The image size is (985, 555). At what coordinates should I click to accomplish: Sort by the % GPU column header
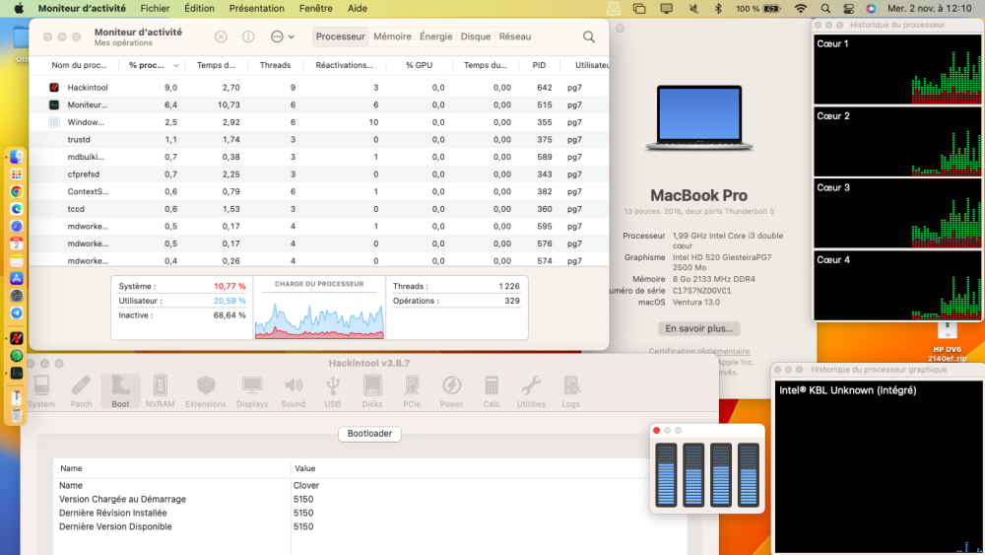pos(419,65)
